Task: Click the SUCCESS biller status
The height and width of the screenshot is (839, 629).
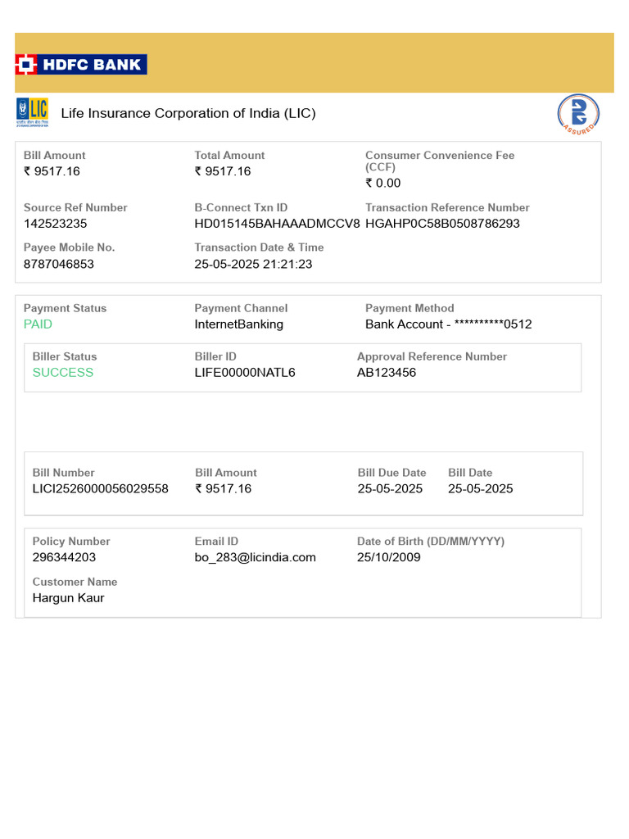Action: (x=63, y=373)
